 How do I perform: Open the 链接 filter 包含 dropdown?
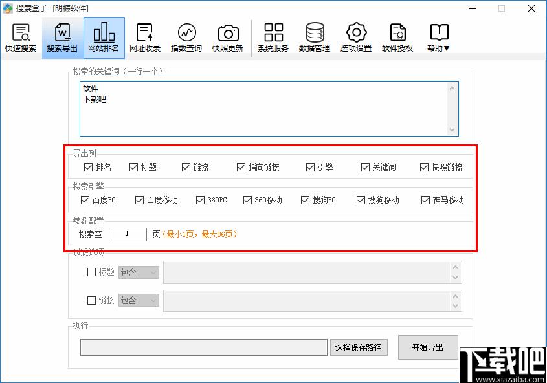[x=139, y=300]
